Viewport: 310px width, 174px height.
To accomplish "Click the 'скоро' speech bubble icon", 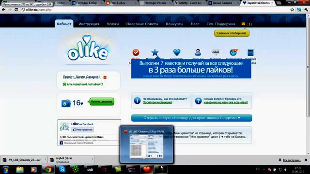I will point(216,52).
